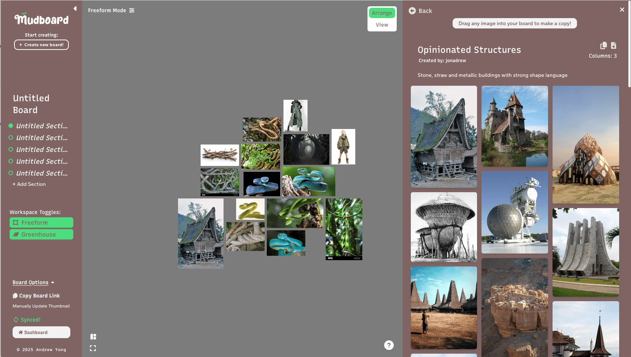
Task: Select the dark forest tunnel image
Action: (x=306, y=149)
